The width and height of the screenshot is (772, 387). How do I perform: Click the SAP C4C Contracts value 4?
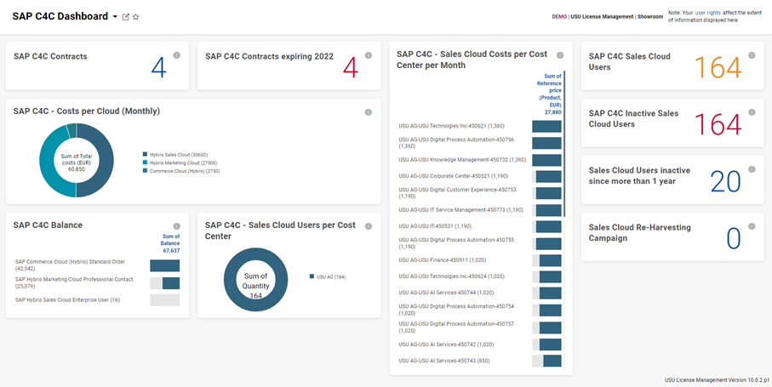pyautogui.click(x=158, y=68)
